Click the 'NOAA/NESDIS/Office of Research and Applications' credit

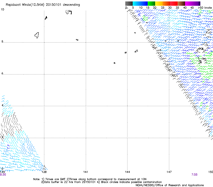coord(170,185)
